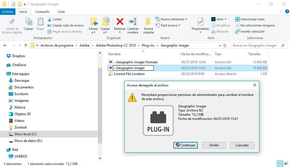Open Nuevo elemento dropdown
This screenshot has width=290, height=167.
(x=171, y=19)
